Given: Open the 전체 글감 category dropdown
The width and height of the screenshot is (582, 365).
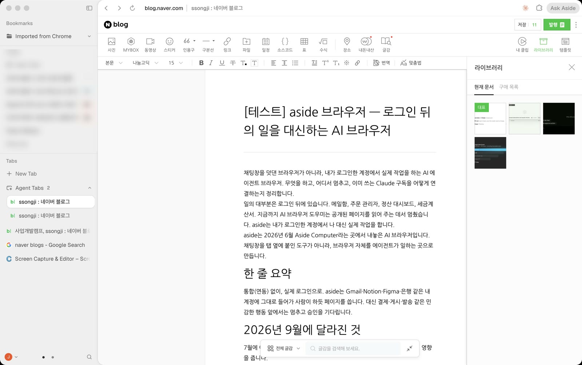Looking at the screenshot, I should pyautogui.click(x=284, y=348).
